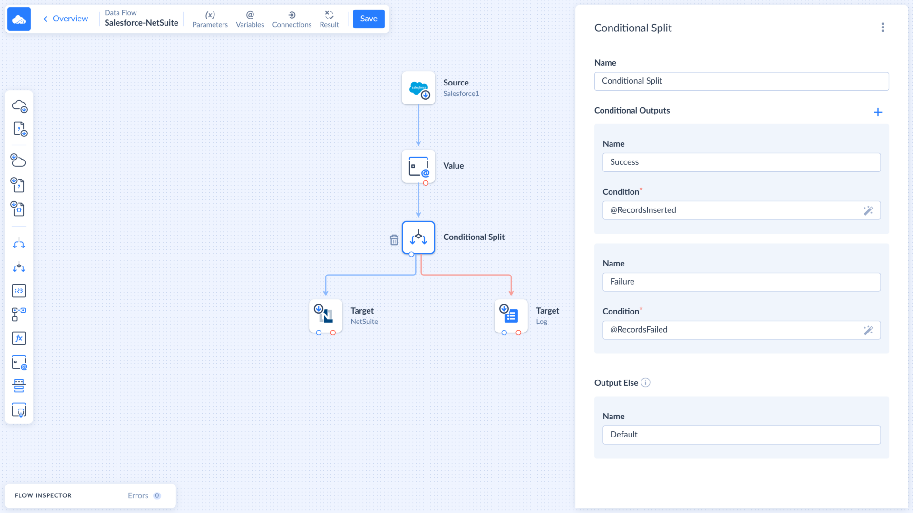Click the info icon next to Output Else
Image resolution: width=913 pixels, height=513 pixels.
(646, 382)
